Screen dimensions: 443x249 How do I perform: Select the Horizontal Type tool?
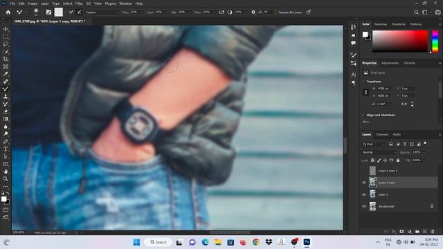coord(6,149)
